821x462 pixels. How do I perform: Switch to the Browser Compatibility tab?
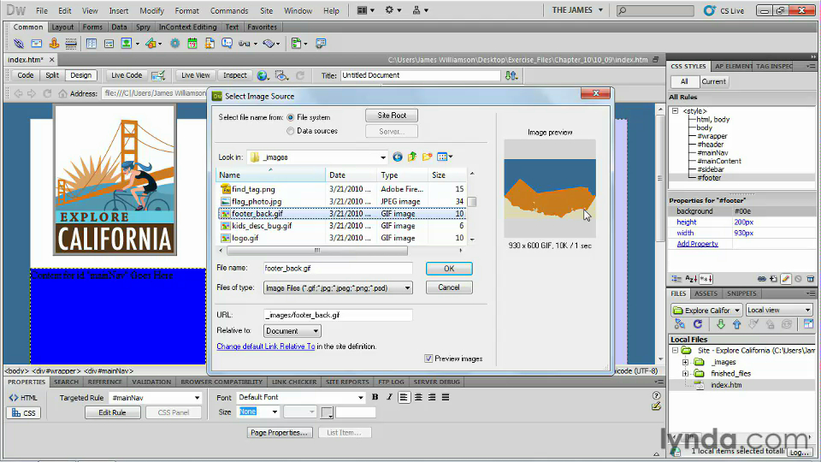[x=221, y=382]
